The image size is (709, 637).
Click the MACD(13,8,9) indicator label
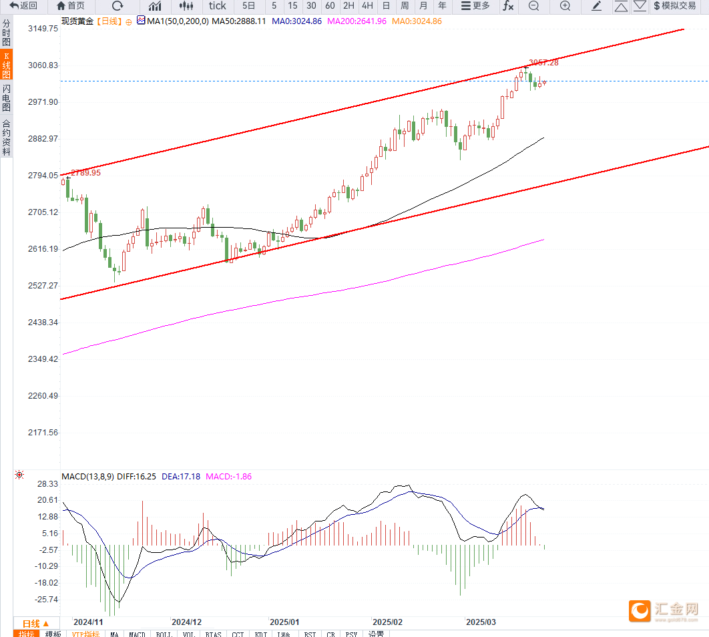tap(87, 477)
